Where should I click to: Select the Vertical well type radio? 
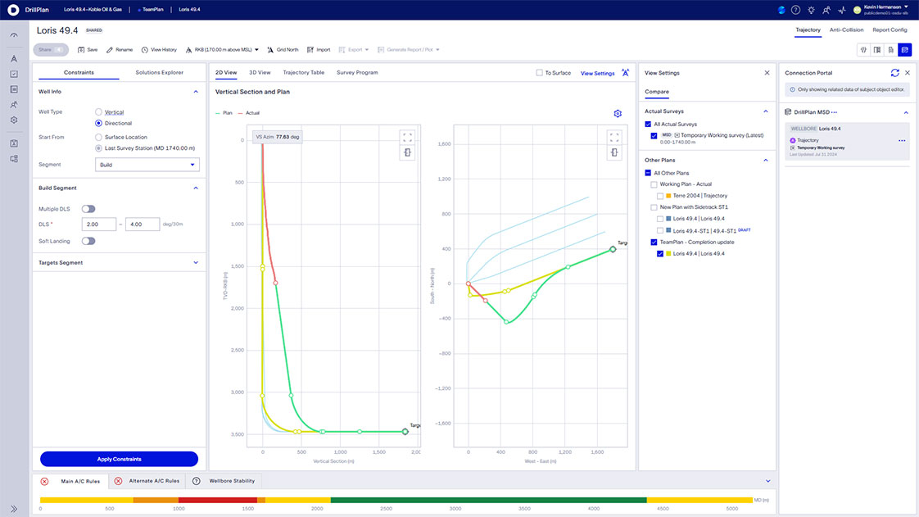click(98, 112)
